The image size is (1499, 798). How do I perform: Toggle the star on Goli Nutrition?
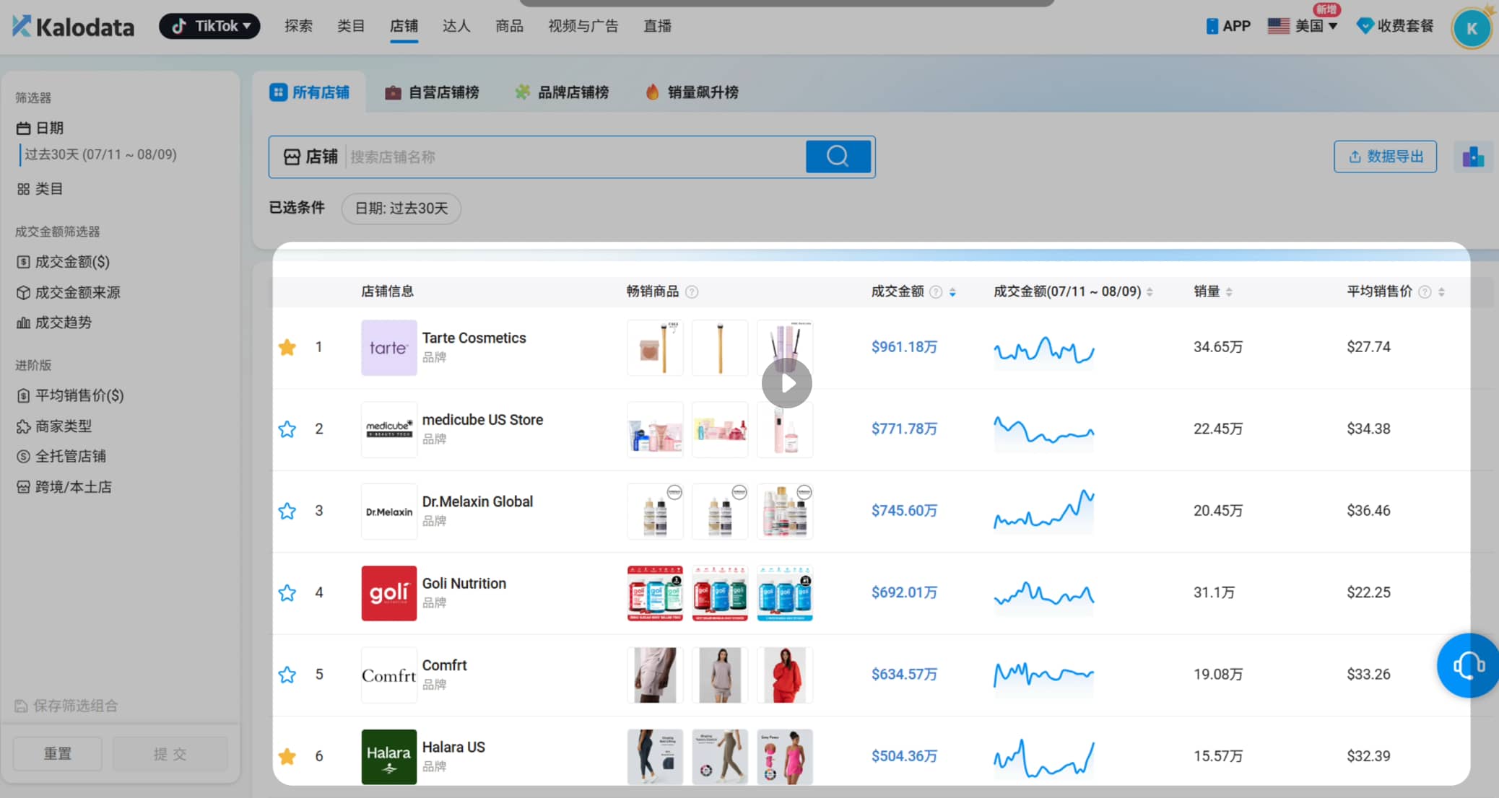[287, 592]
